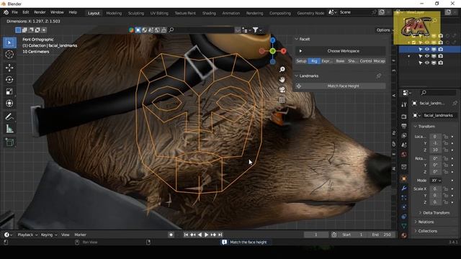Pin the Landmarks panel
The height and width of the screenshot is (259, 461).
pyautogui.click(x=379, y=76)
